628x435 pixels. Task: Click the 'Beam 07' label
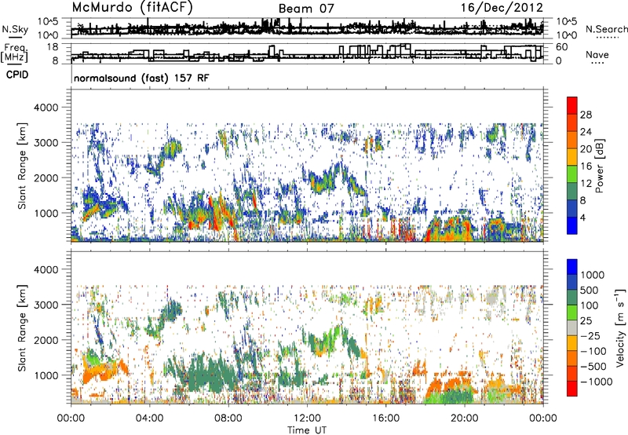(x=306, y=9)
